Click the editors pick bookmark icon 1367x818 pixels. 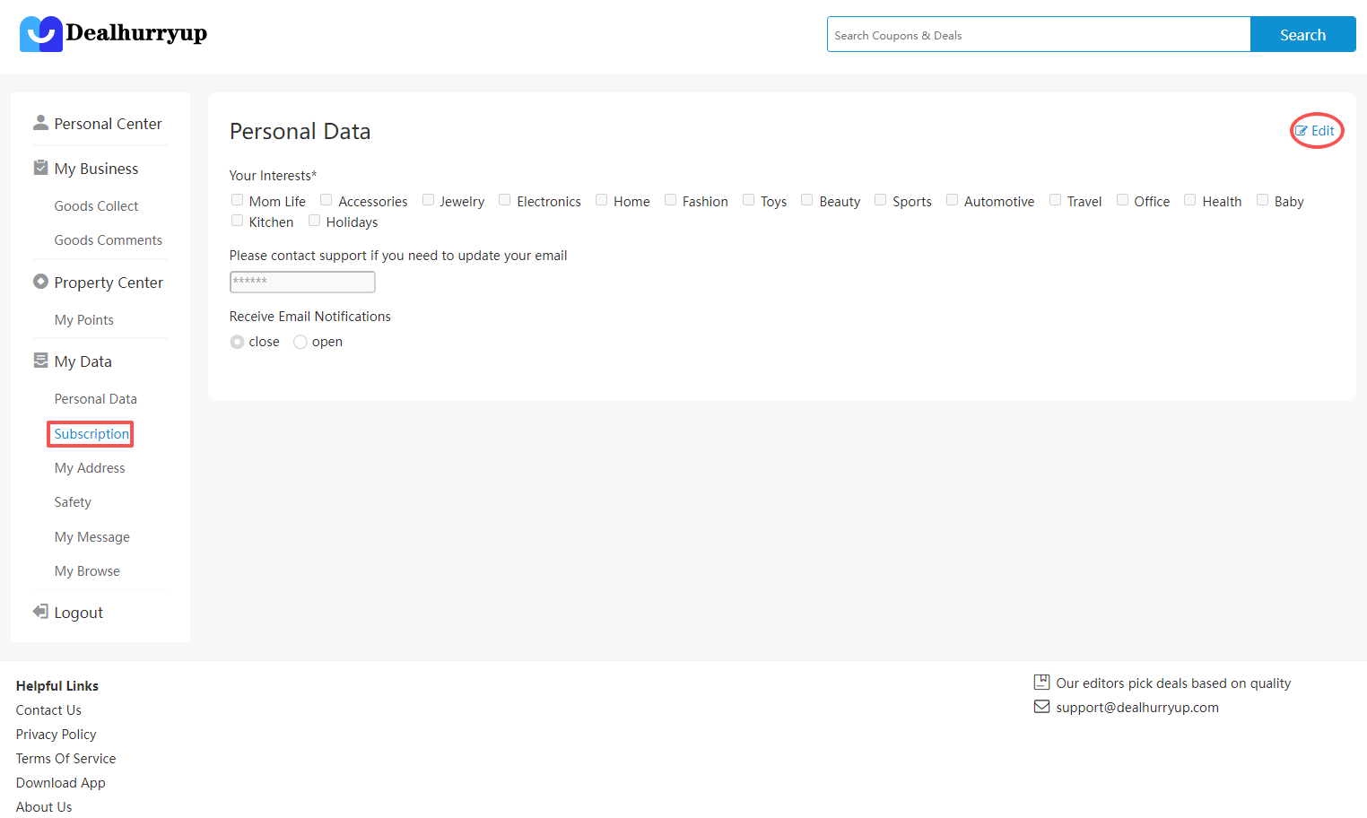point(1041,682)
